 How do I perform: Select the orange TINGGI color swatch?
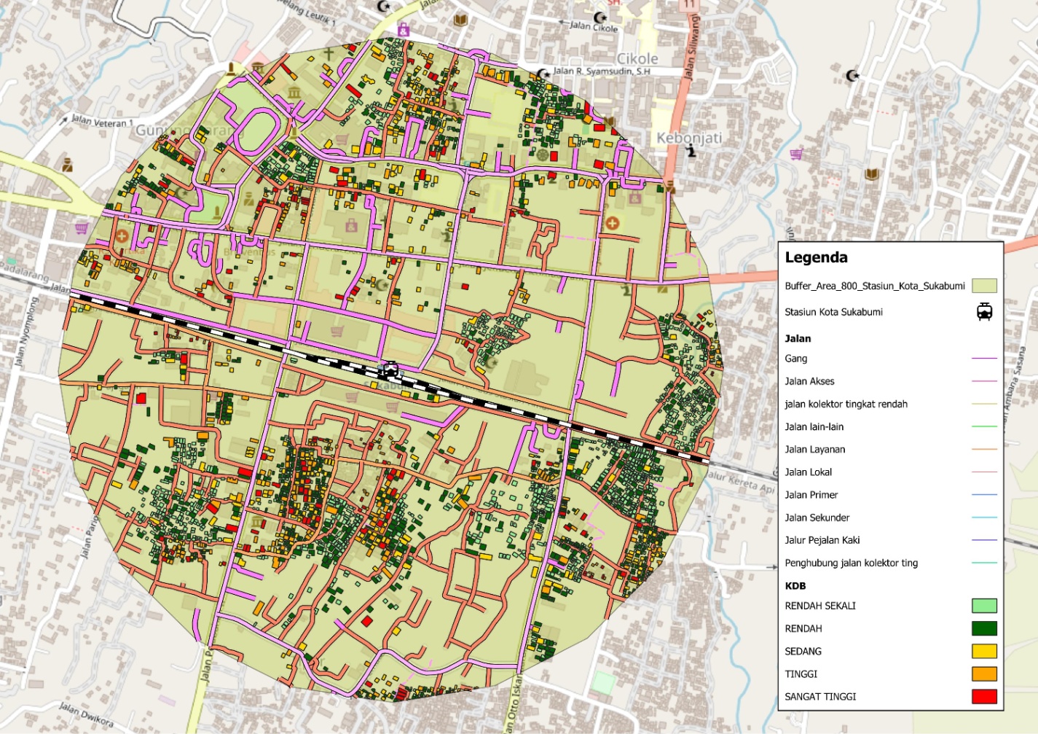coord(984,674)
